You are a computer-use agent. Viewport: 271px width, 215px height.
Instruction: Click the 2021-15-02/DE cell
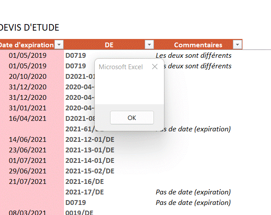click(x=89, y=171)
